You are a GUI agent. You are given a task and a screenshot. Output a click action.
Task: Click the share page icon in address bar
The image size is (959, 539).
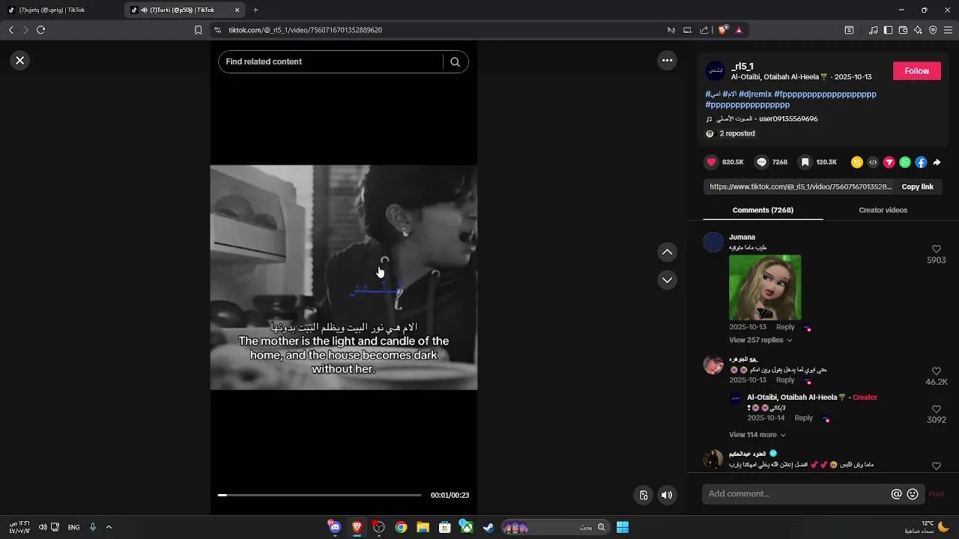tap(704, 30)
